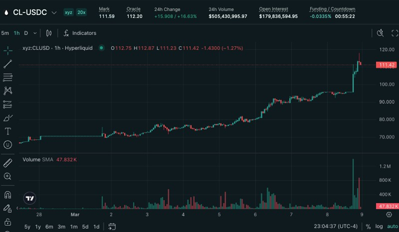Screen dimensions: 399x232
Task: Select the ruler measure tool
Action: 8,163
